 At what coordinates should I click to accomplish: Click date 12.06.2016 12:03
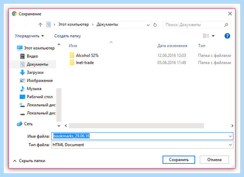point(172,55)
